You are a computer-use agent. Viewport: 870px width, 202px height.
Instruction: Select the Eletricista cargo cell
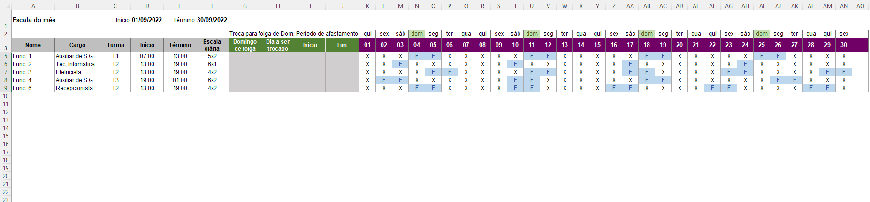pyautogui.click(x=77, y=72)
